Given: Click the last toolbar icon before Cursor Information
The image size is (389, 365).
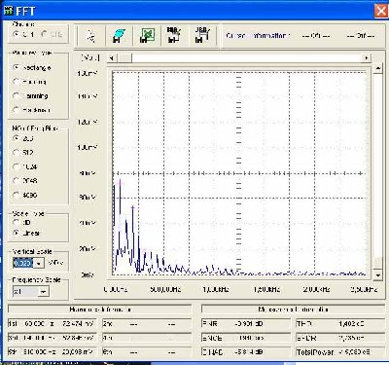Looking at the screenshot, I should click(202, 36).
